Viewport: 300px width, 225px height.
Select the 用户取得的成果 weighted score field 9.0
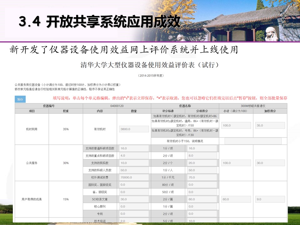(270, 199)
